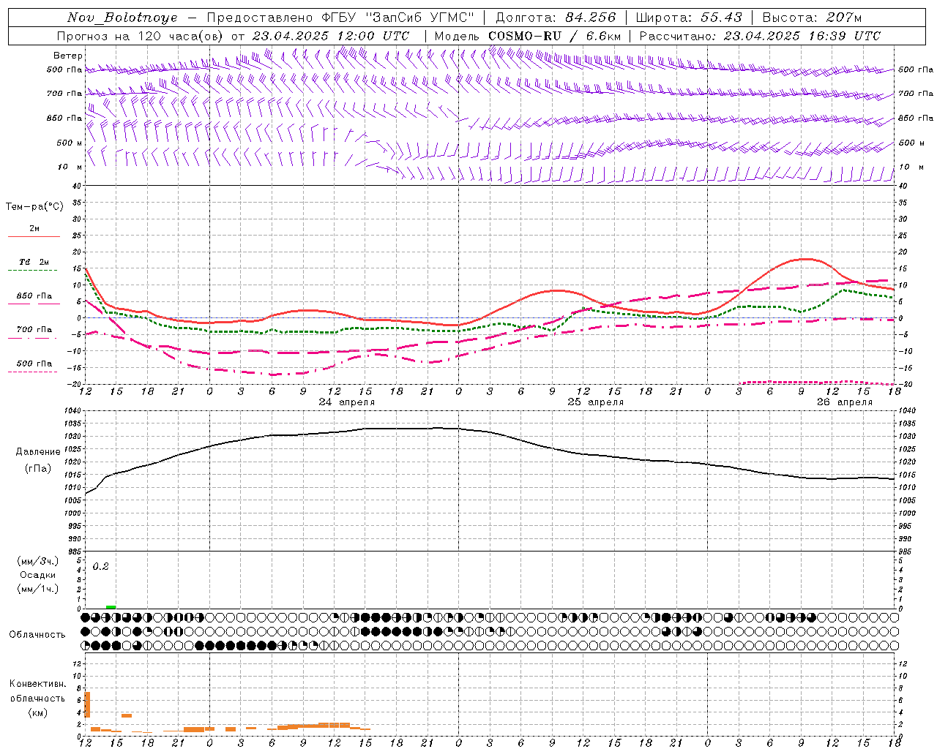Click the '26 апреля' date label
The width and height of the screenshot is (937, 749).
pos(845,402)
